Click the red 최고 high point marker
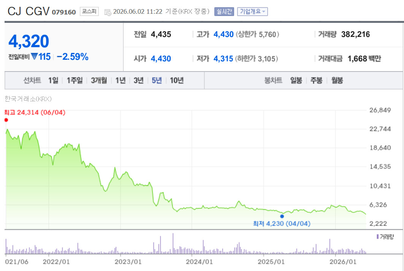Image resolution: width=404 pixels, height=271 pixels. [x=6, y=120]
